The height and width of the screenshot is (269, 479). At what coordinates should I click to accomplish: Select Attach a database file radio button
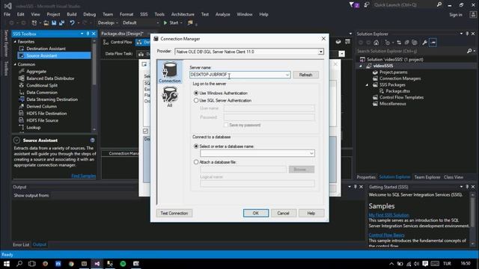196,162
